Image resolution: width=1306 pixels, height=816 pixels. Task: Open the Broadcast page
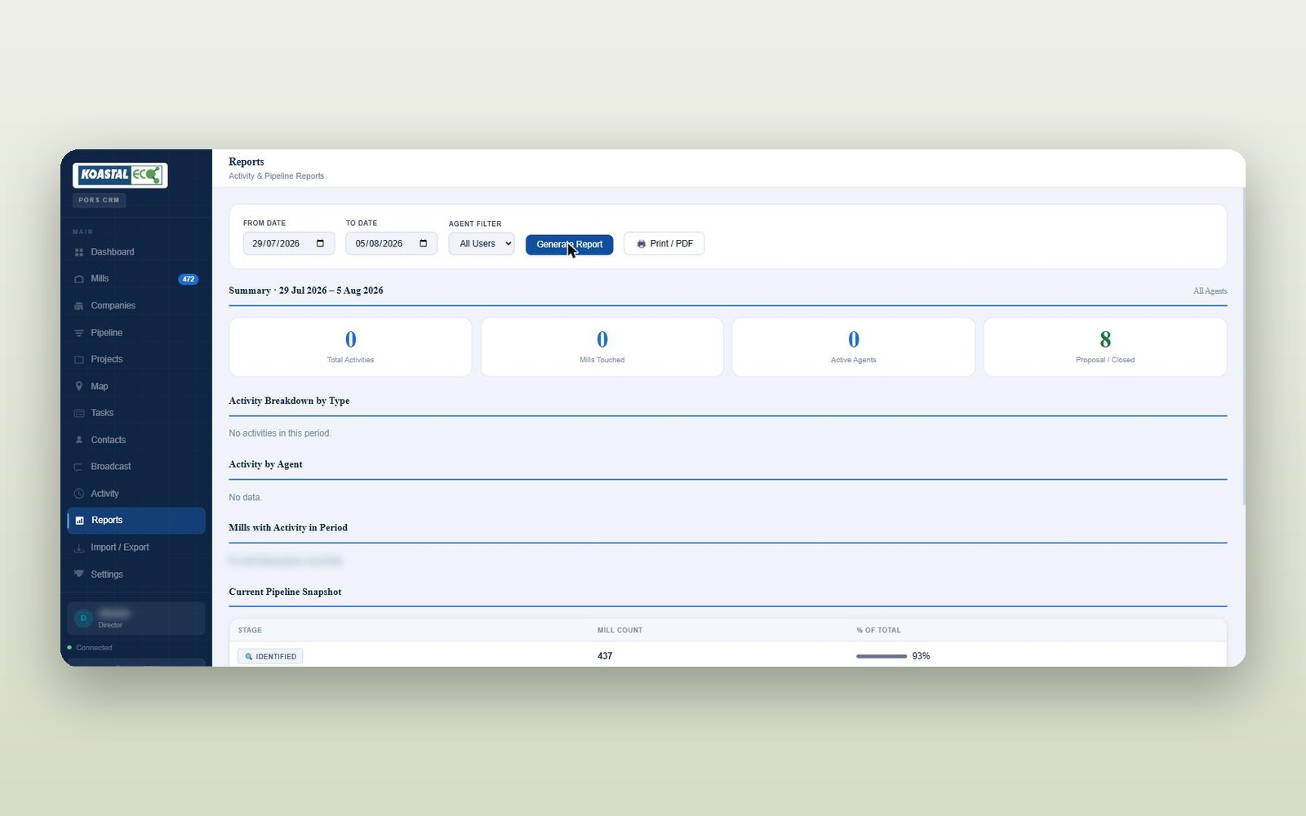136,467
